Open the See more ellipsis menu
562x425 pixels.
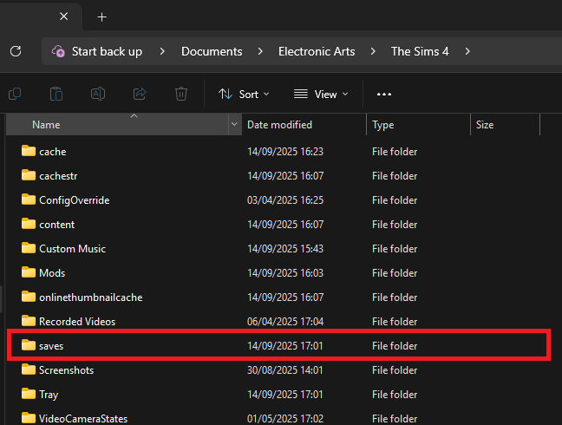(384, 95)
